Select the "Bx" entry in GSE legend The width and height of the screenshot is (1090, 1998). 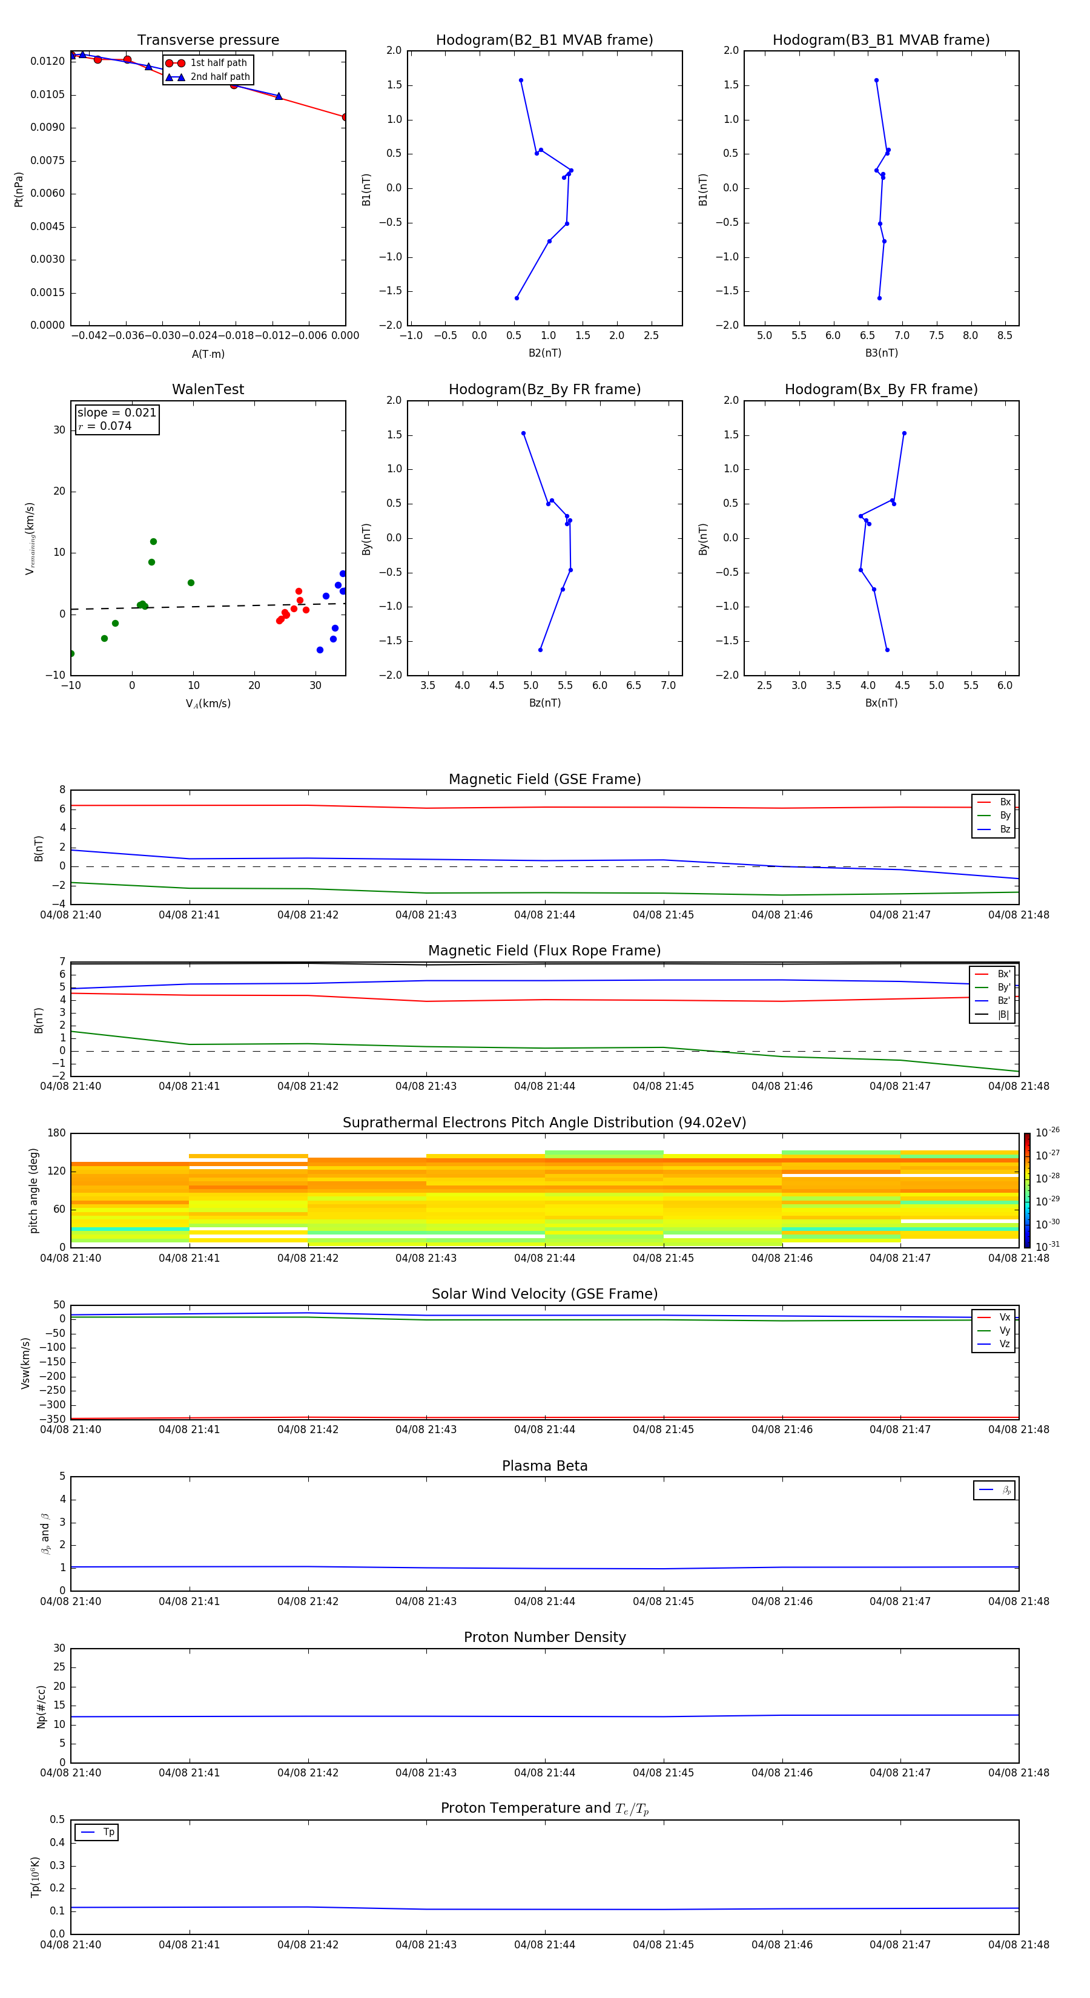[994, 802]
